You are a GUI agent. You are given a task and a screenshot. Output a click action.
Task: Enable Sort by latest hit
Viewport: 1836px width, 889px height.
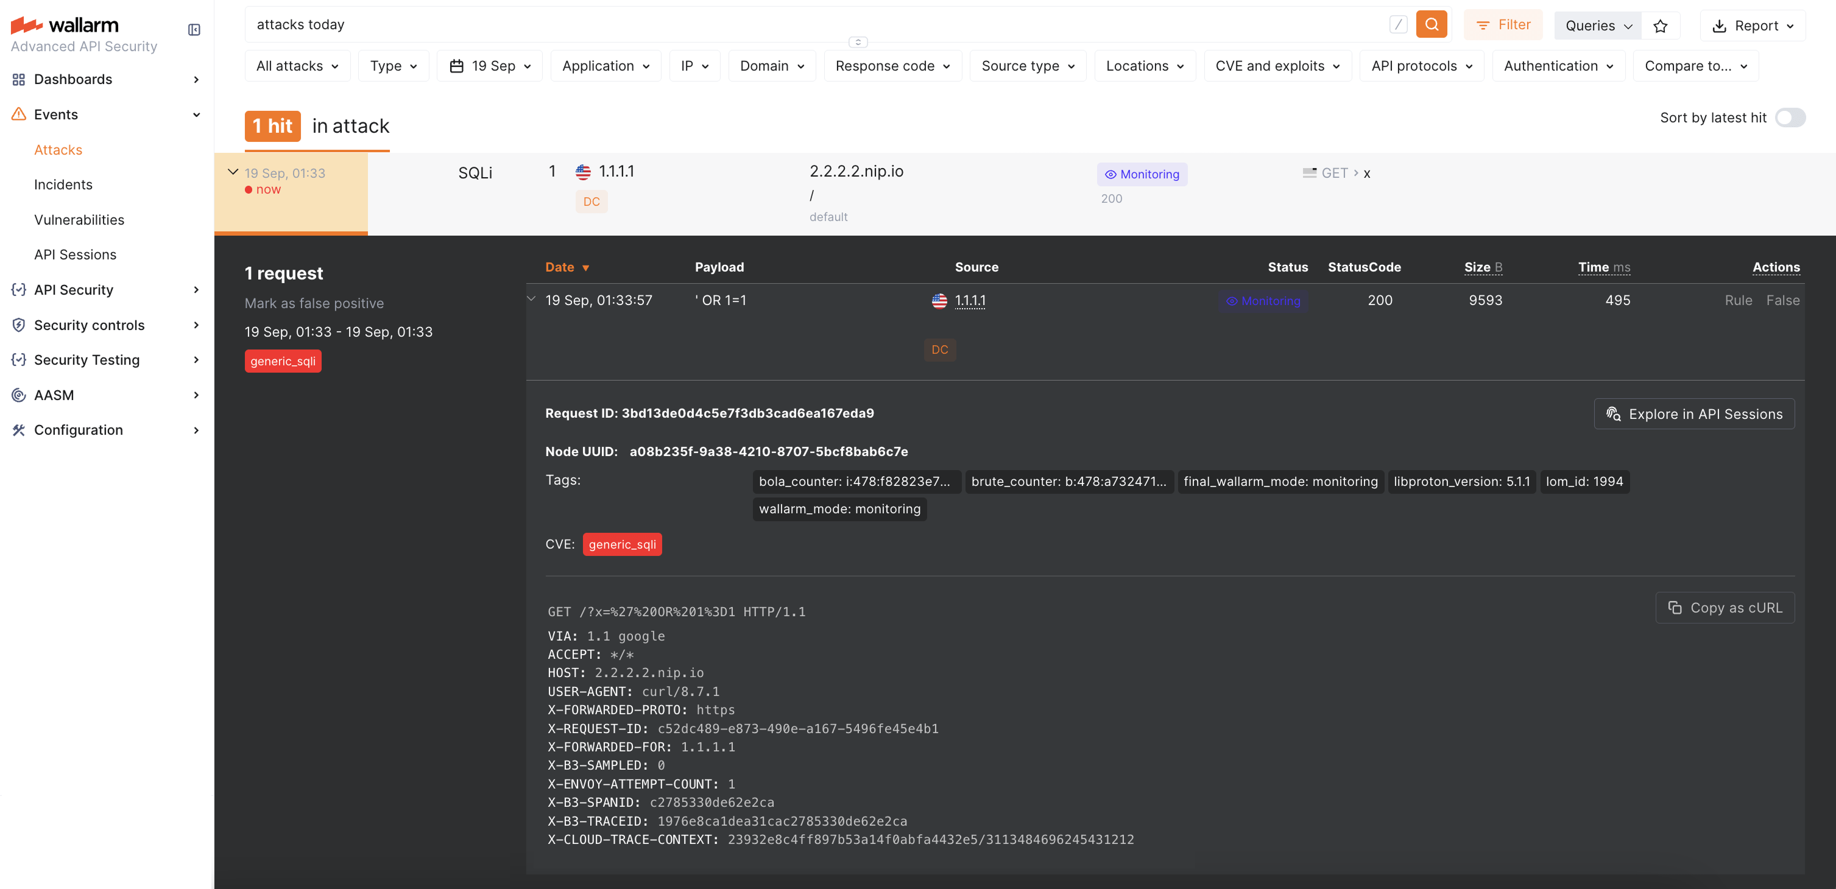(1790, 118)
